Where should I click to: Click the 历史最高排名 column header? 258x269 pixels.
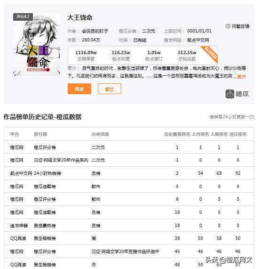coord(177,134)
